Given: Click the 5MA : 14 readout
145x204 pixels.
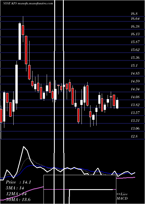Looking at the screenshot, I should tap(15, 188).
